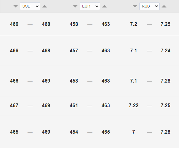Select the 7.22 RUB buy rate
This screenshot has height=148, width=179.
[134, 105]
